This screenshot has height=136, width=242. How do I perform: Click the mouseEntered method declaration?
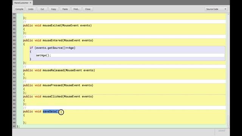(x=58, y=40)
